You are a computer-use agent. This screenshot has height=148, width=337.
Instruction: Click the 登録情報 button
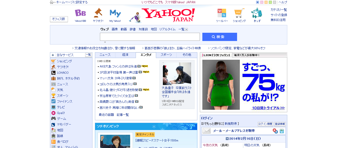click(x=280, y=124)
